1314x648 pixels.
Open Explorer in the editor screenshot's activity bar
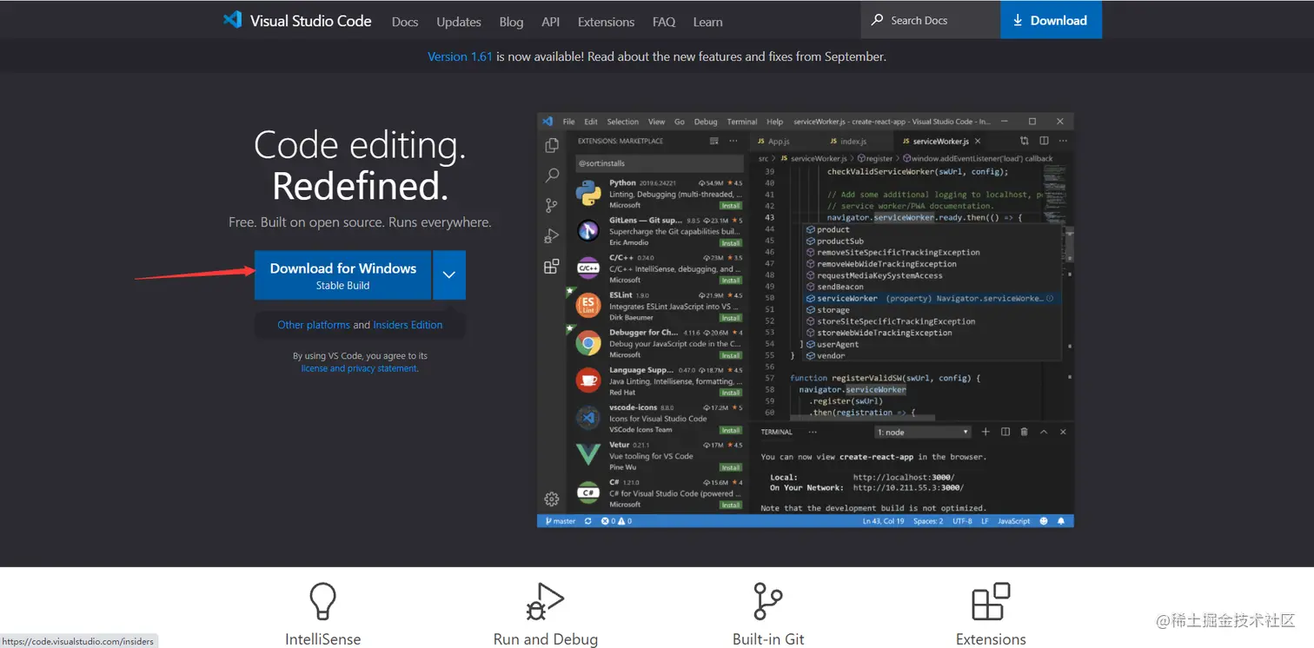pyautogui.click(x=551, y=146)
